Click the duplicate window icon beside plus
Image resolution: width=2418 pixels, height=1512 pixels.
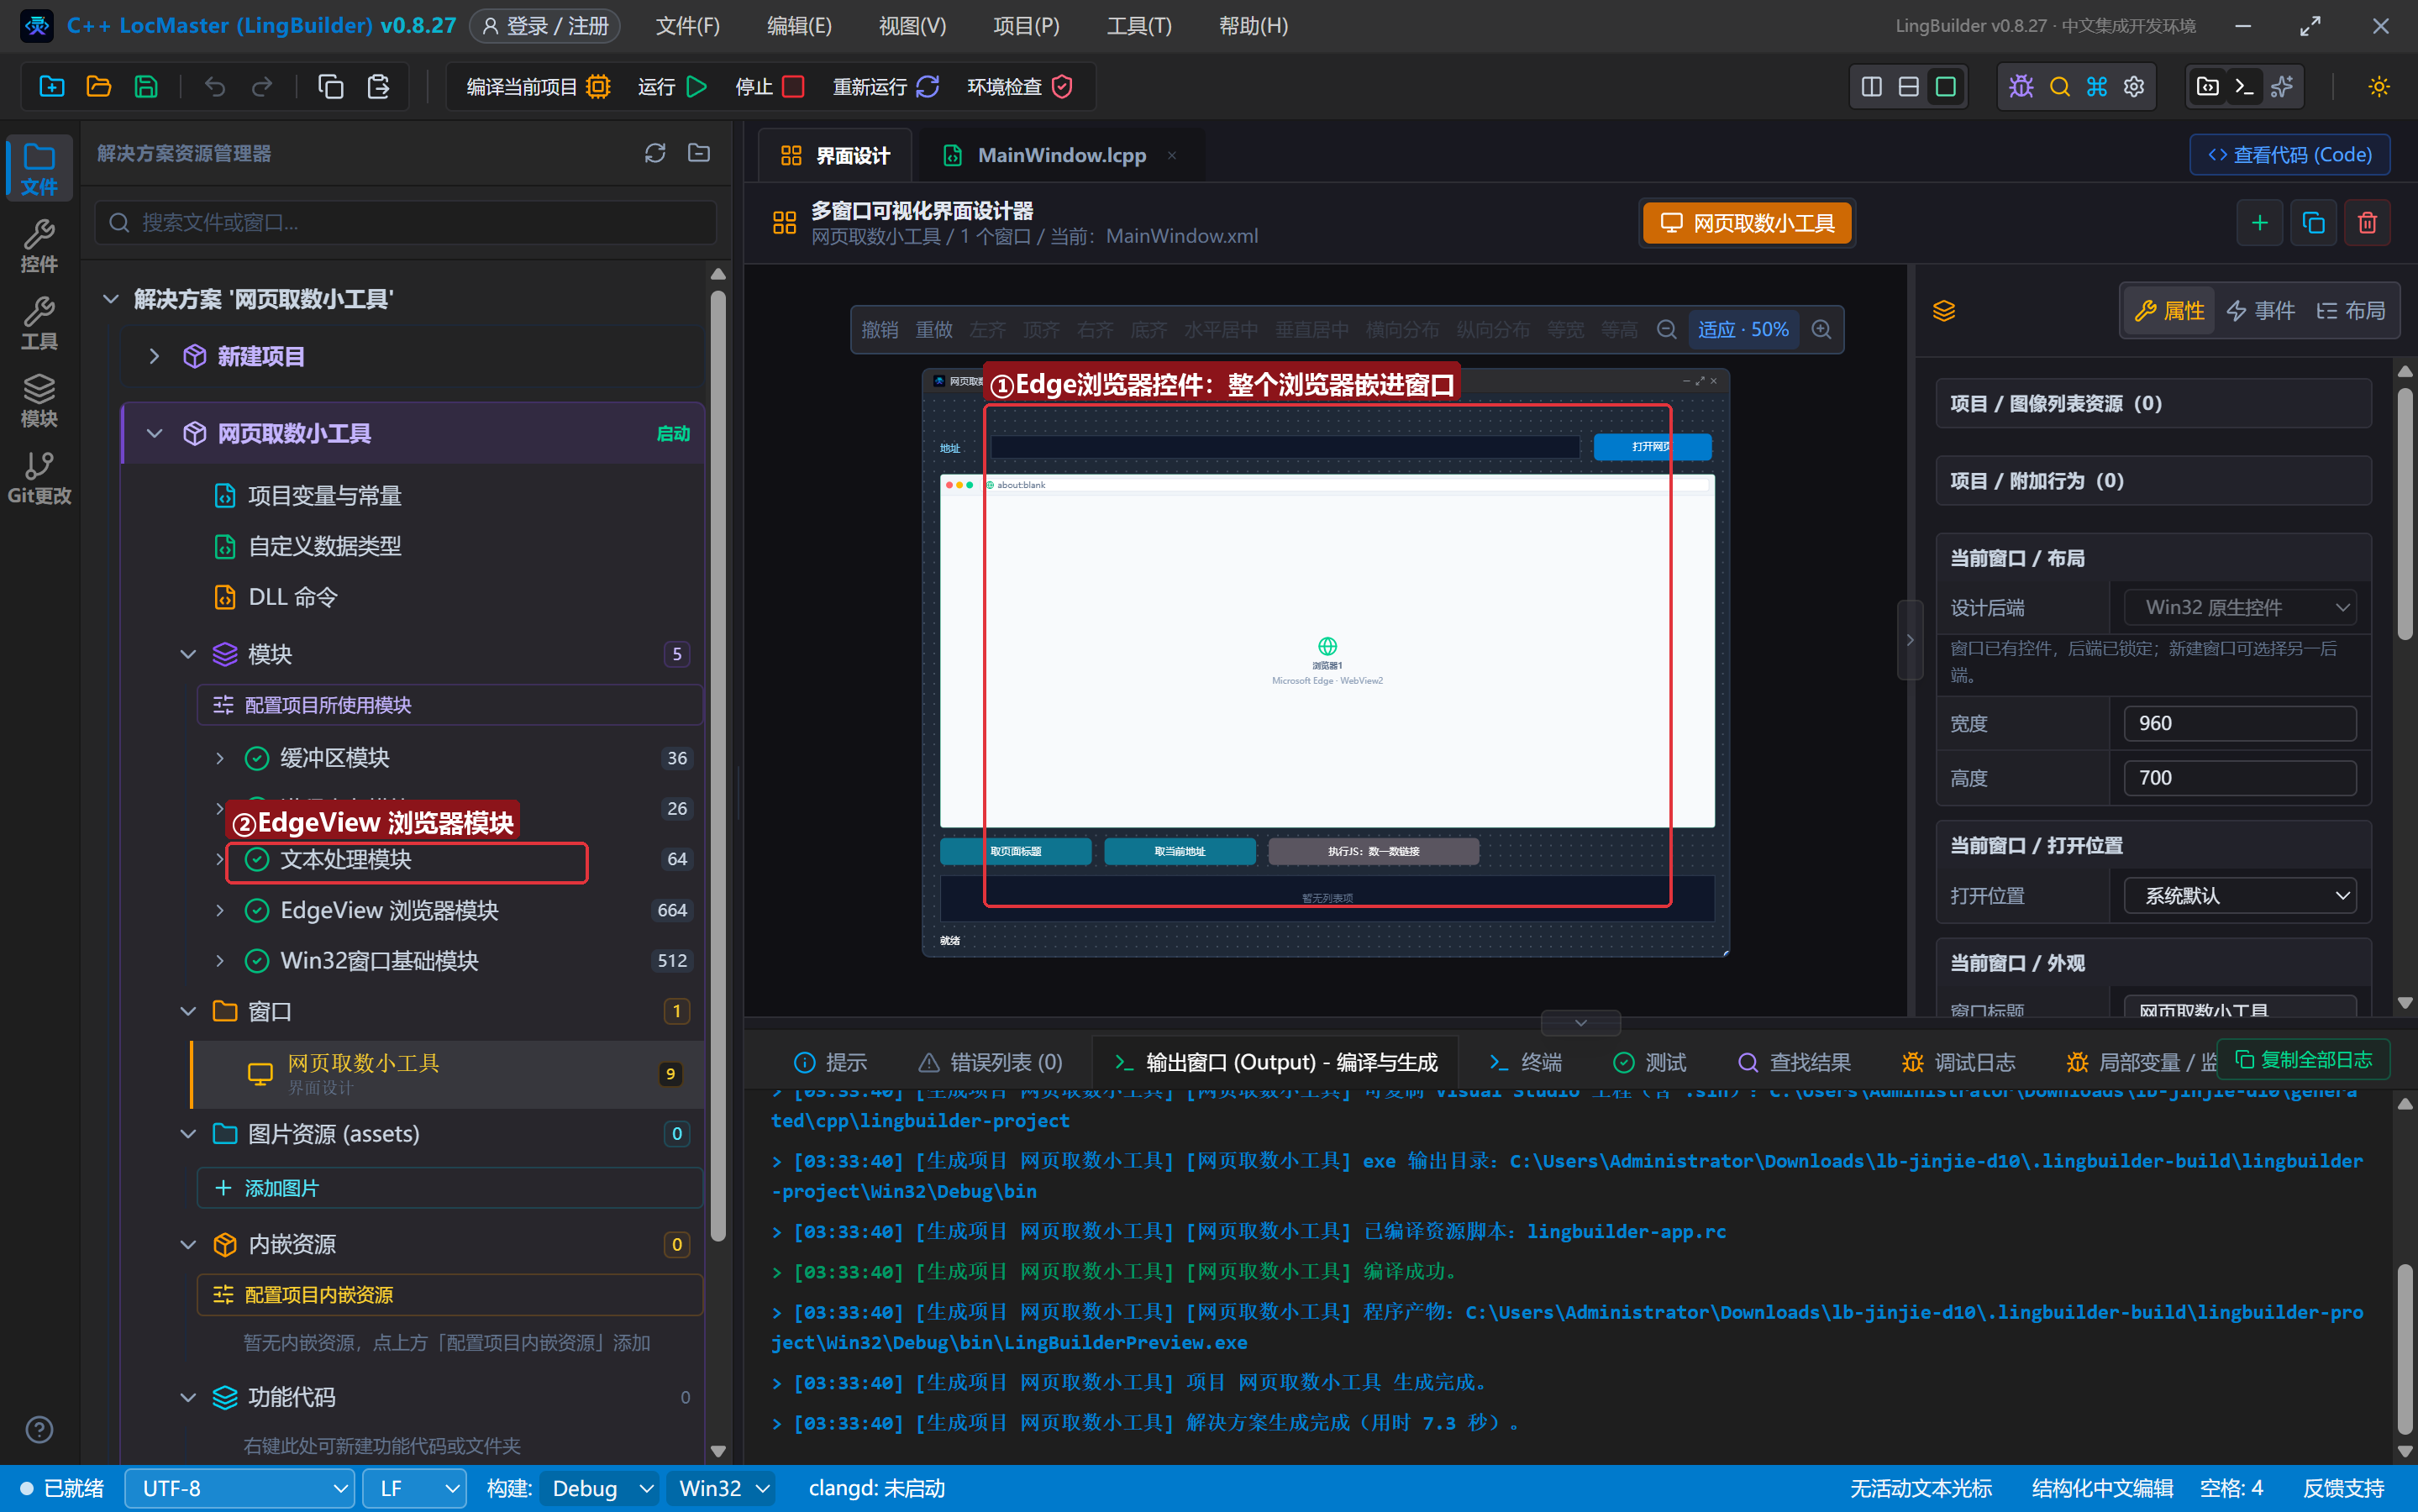tap(2313, 222)
